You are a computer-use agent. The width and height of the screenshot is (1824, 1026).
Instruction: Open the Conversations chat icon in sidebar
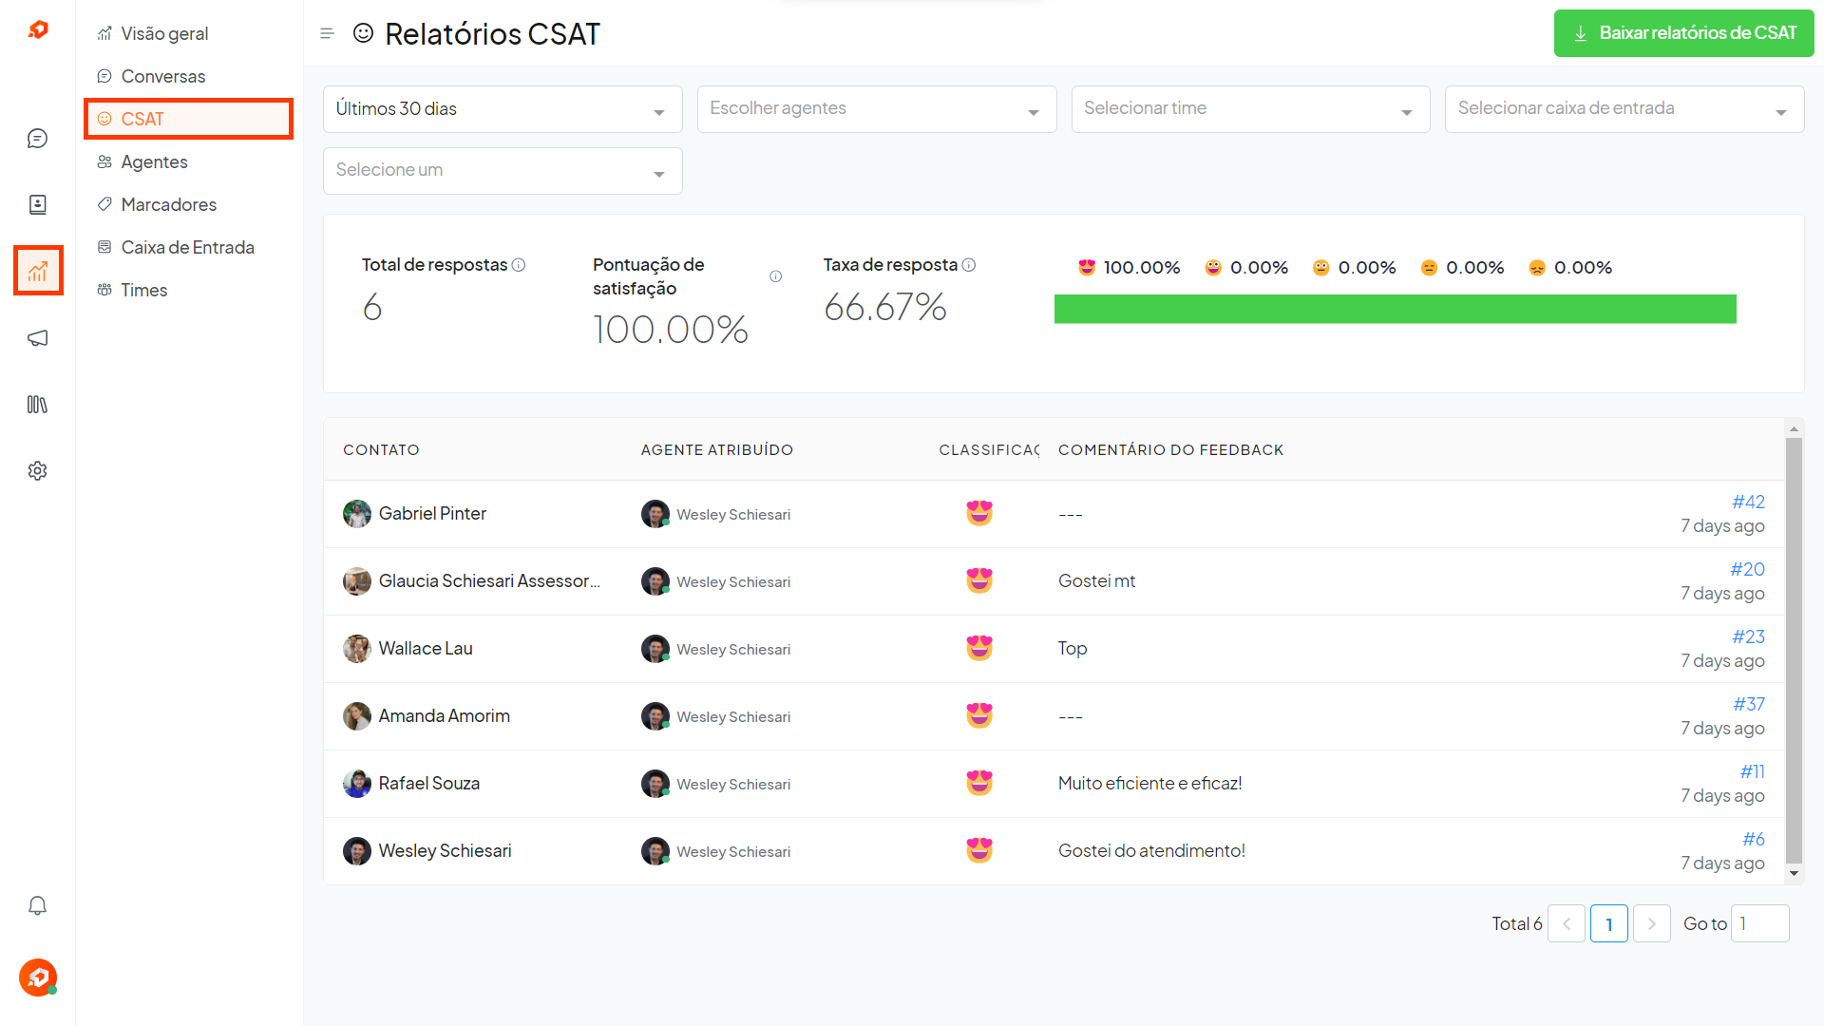(37, 139)
